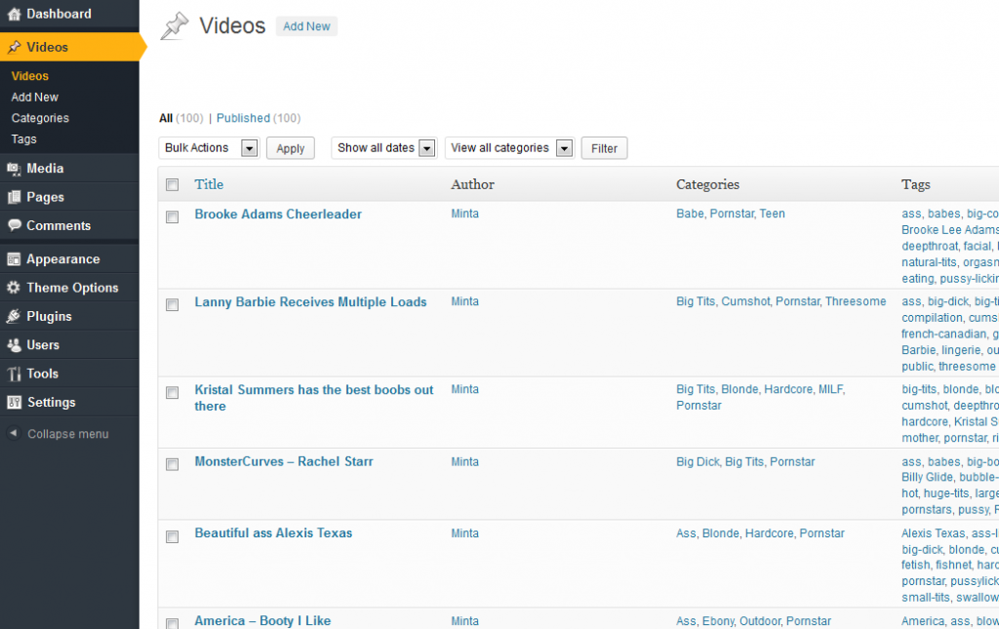Click the Filter button

(604, 148)
